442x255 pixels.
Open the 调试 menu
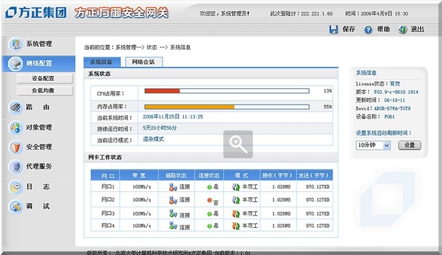(39, 207)
